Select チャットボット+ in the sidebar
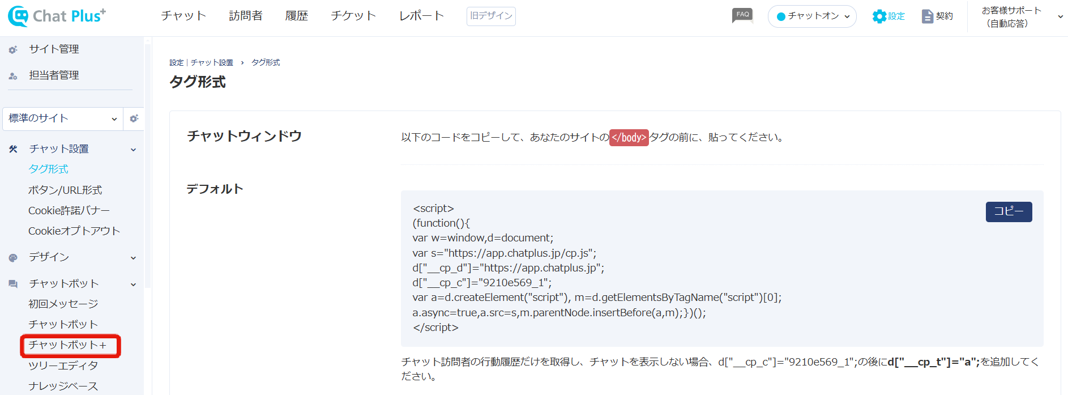 67,345
